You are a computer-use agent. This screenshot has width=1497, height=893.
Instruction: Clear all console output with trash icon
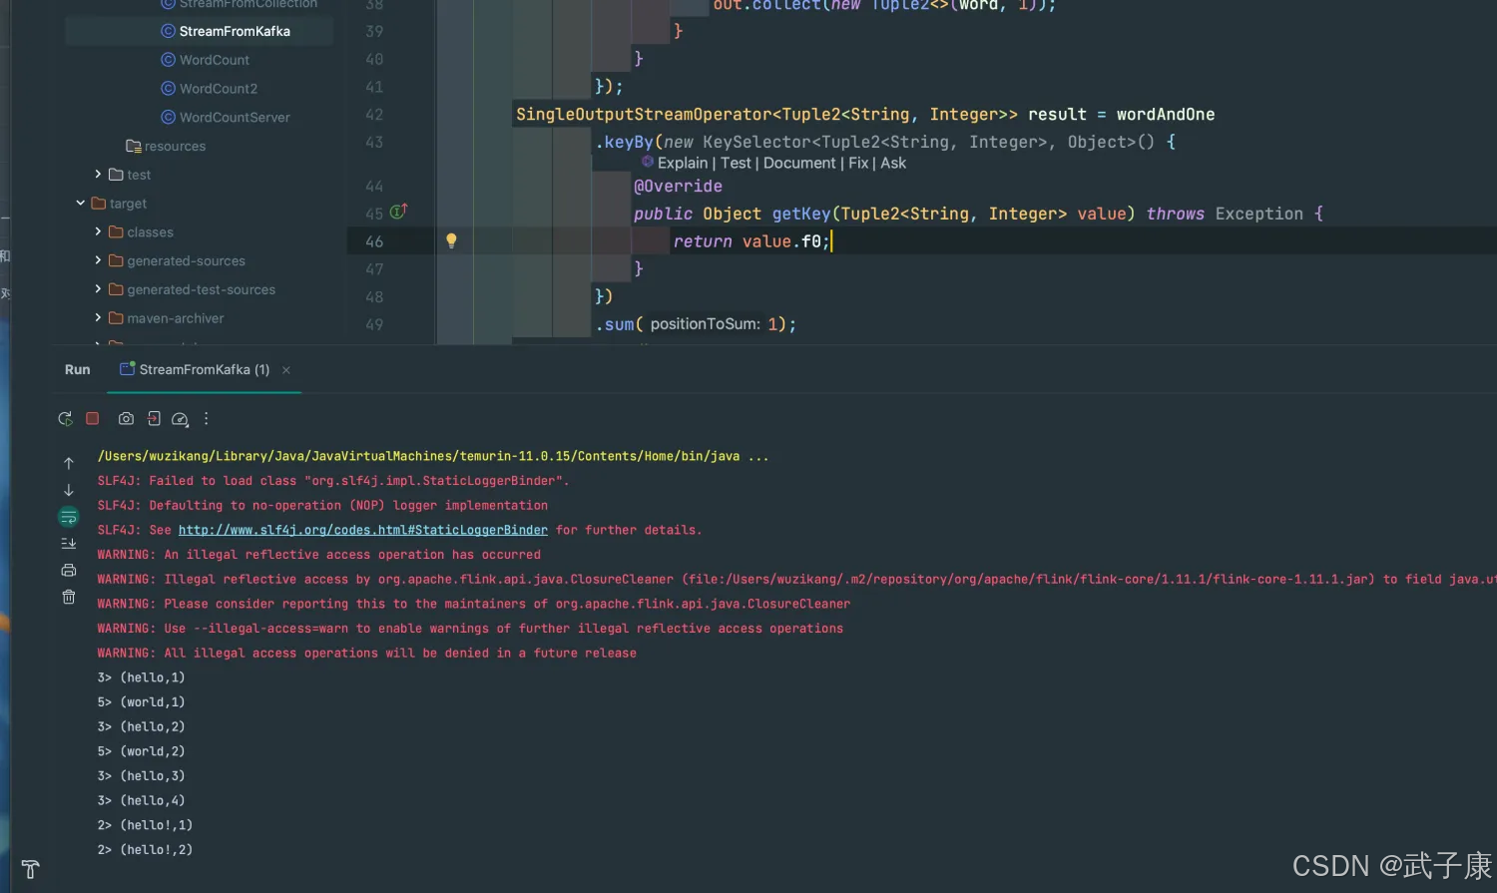pos(69,597)
